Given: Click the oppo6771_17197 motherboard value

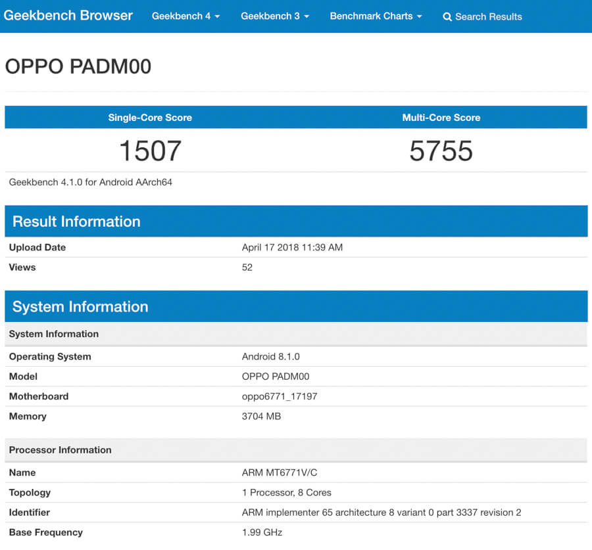Looking at the screenshot, I should [280, 396].
